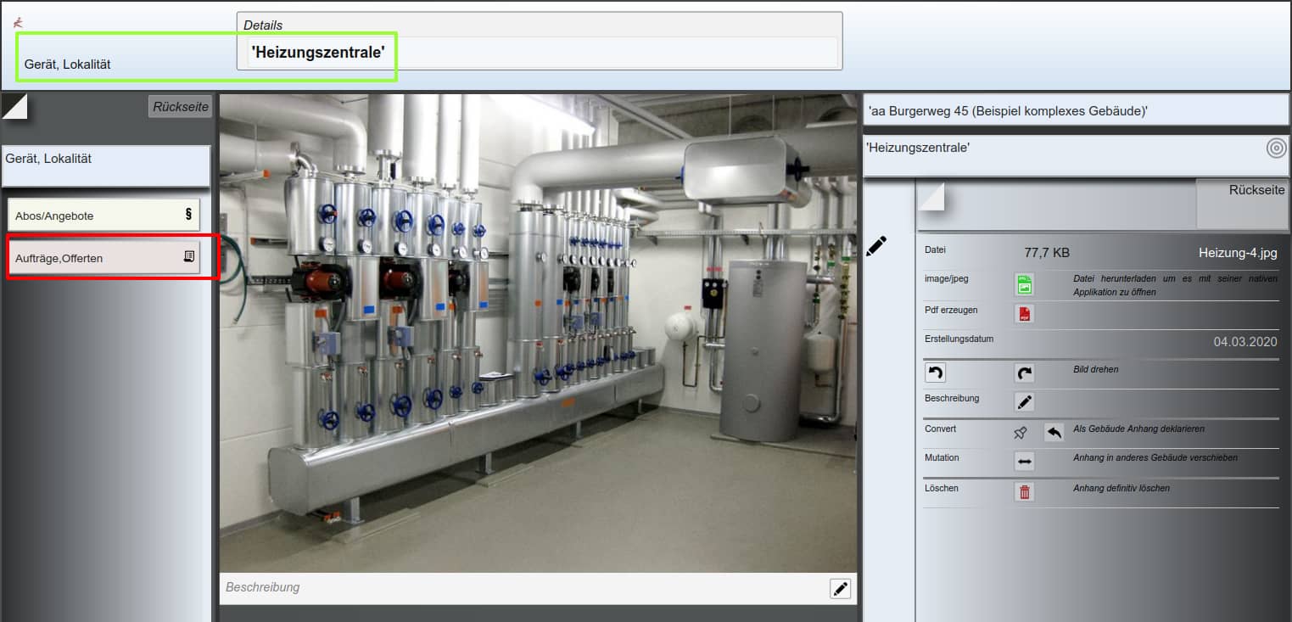This screenshot has height=622, width=1292.
Task: Open Abos/Angebote section
Action: [103, 216]
